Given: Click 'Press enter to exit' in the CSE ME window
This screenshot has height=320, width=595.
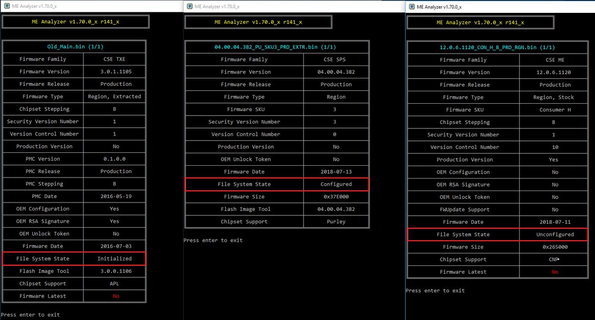Looking at the screenshot, I should [435, 290].
